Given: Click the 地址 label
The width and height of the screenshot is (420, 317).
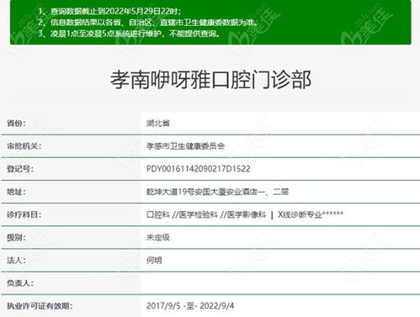Looking at the screenshot, I should pos(16,192).
